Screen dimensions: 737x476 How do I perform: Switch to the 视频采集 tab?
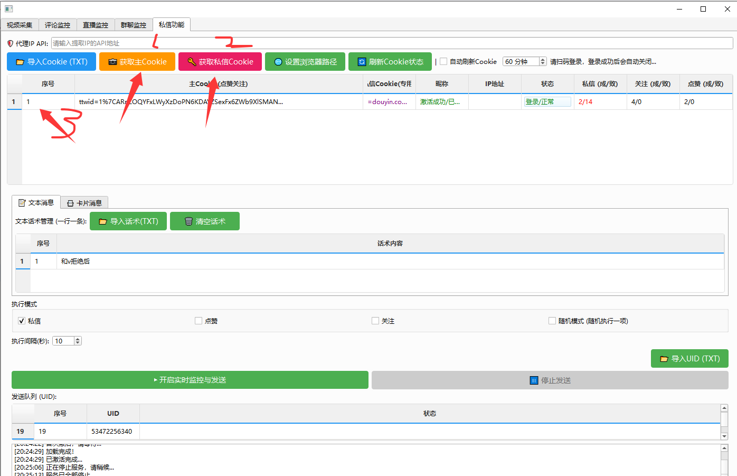tap(20, 25)
